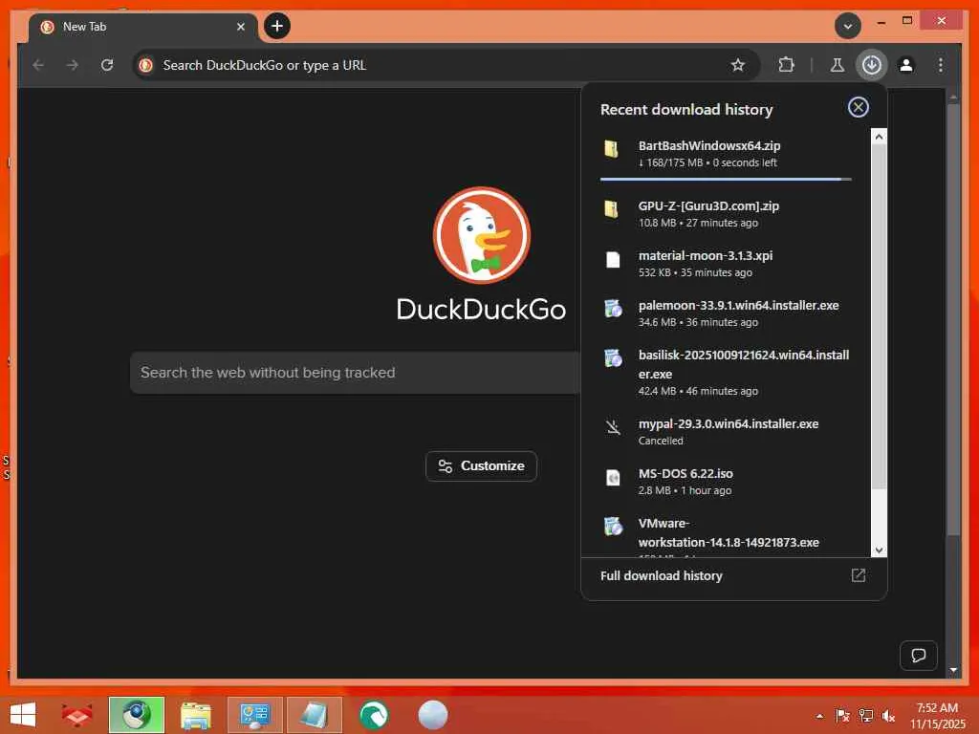
Task: Open File Explorer from taskbar
Action: 195,715
